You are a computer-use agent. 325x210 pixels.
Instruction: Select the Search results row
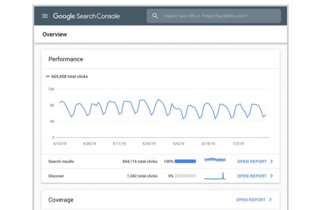pyautogui.click(x=161, y=161)
